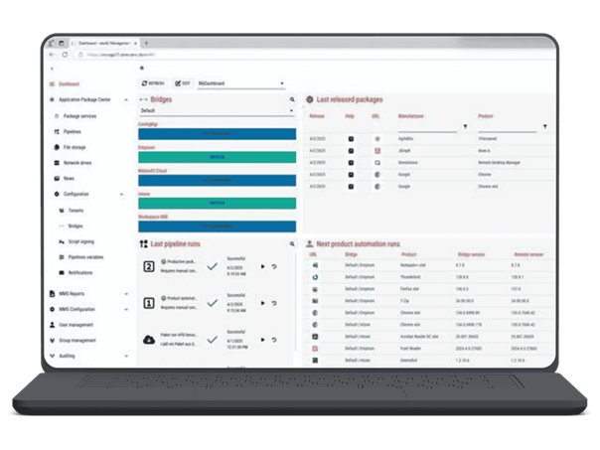The width and height of the screenshot is (600, 450).
Task: Click the Foxit Reader URL icon
Action: pos(315,349)
